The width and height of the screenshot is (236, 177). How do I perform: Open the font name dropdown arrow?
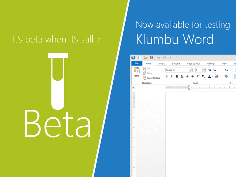pos(191,70)
